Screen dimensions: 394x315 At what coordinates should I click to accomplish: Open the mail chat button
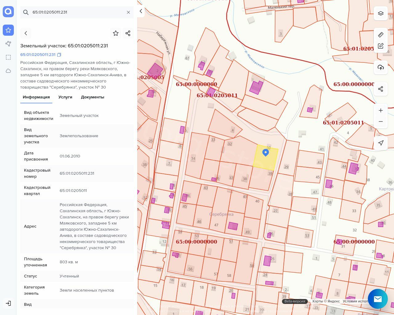point(378,299)
